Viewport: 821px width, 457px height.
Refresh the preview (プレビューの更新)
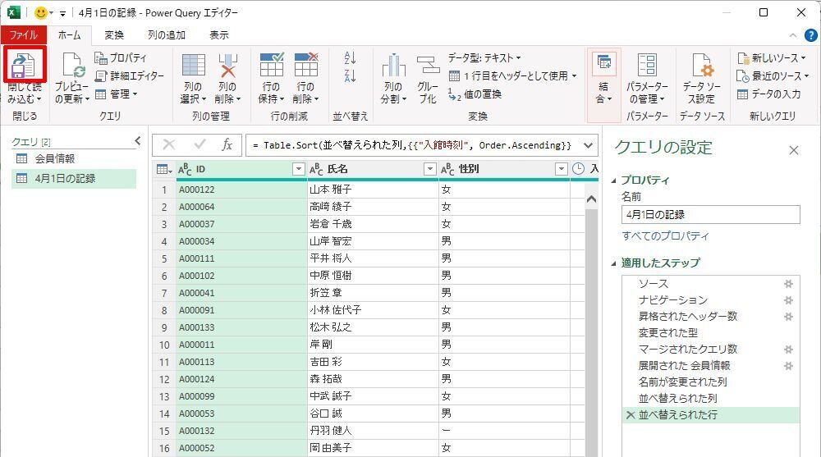tap(71, 77)
